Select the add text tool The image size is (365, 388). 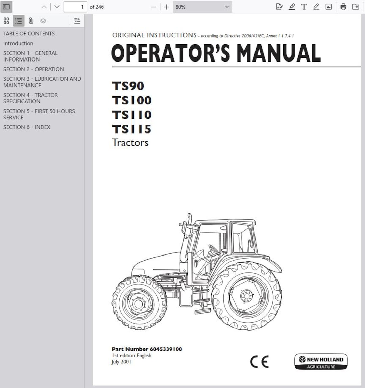point(304,7)
